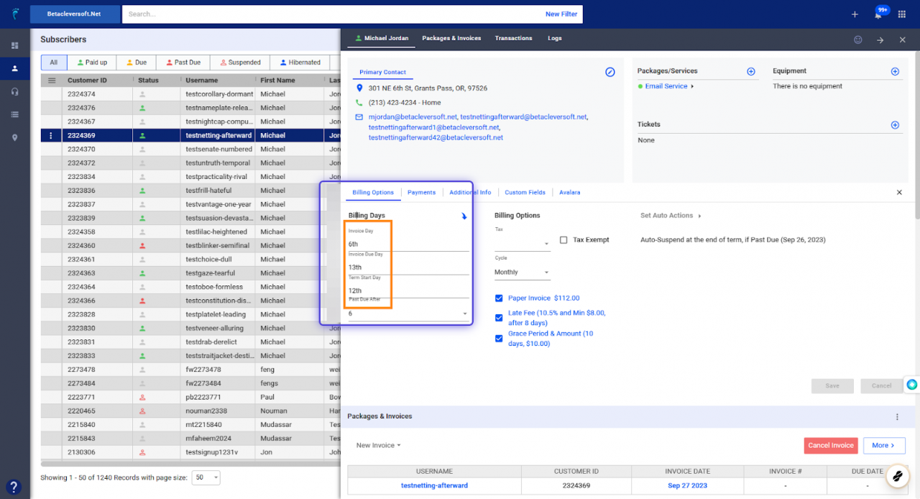Disable the Late Fee checkbox
Screen dimensions: 920x499
coord(499,318)
